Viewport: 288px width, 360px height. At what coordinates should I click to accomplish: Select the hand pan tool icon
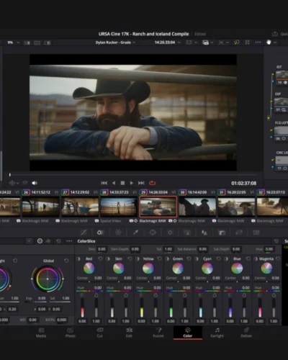269,42
